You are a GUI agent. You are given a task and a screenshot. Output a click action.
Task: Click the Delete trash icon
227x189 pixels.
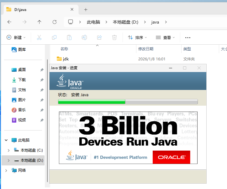pos(114,38)
